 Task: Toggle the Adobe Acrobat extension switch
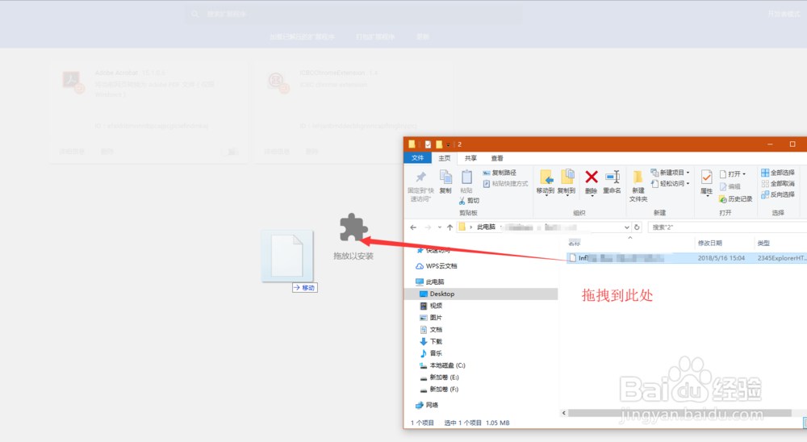(232, 152)
